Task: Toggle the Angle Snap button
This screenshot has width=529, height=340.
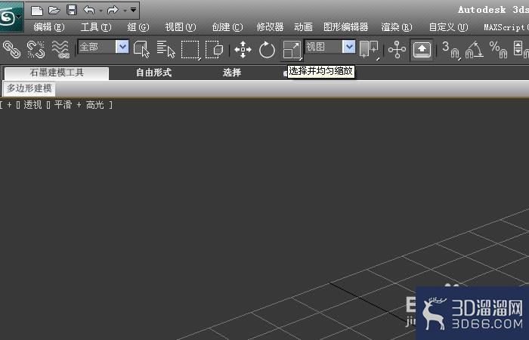Action: (474, 50)
